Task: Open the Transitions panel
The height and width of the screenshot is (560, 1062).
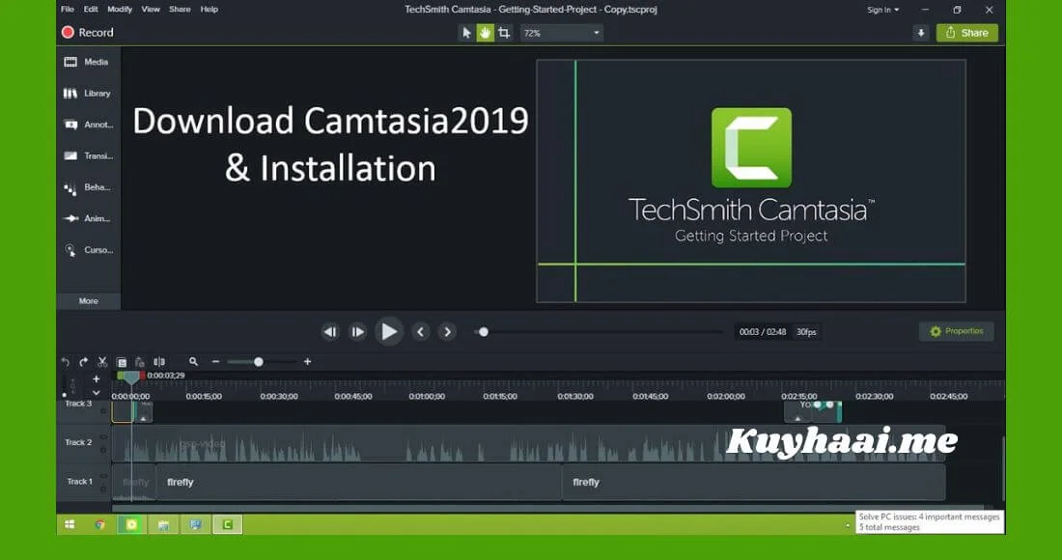Action: (87, 155)
